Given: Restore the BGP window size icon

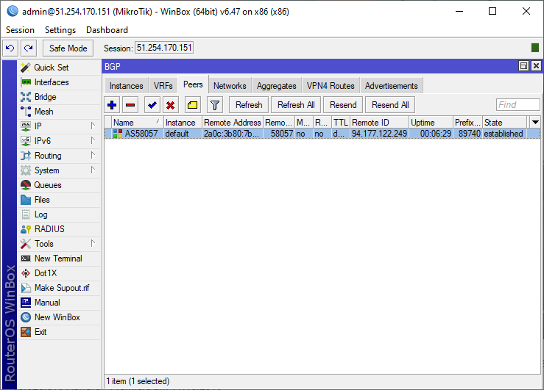Looking at the screenshot, I should click(523, 66).
